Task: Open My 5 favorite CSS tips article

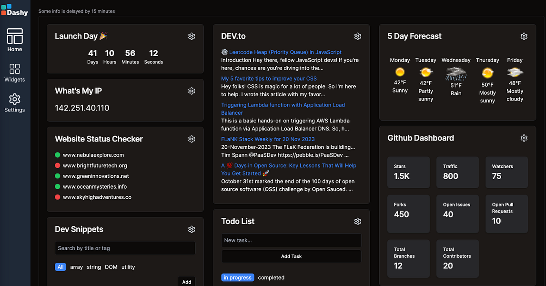Action: (x=269, y=79)
